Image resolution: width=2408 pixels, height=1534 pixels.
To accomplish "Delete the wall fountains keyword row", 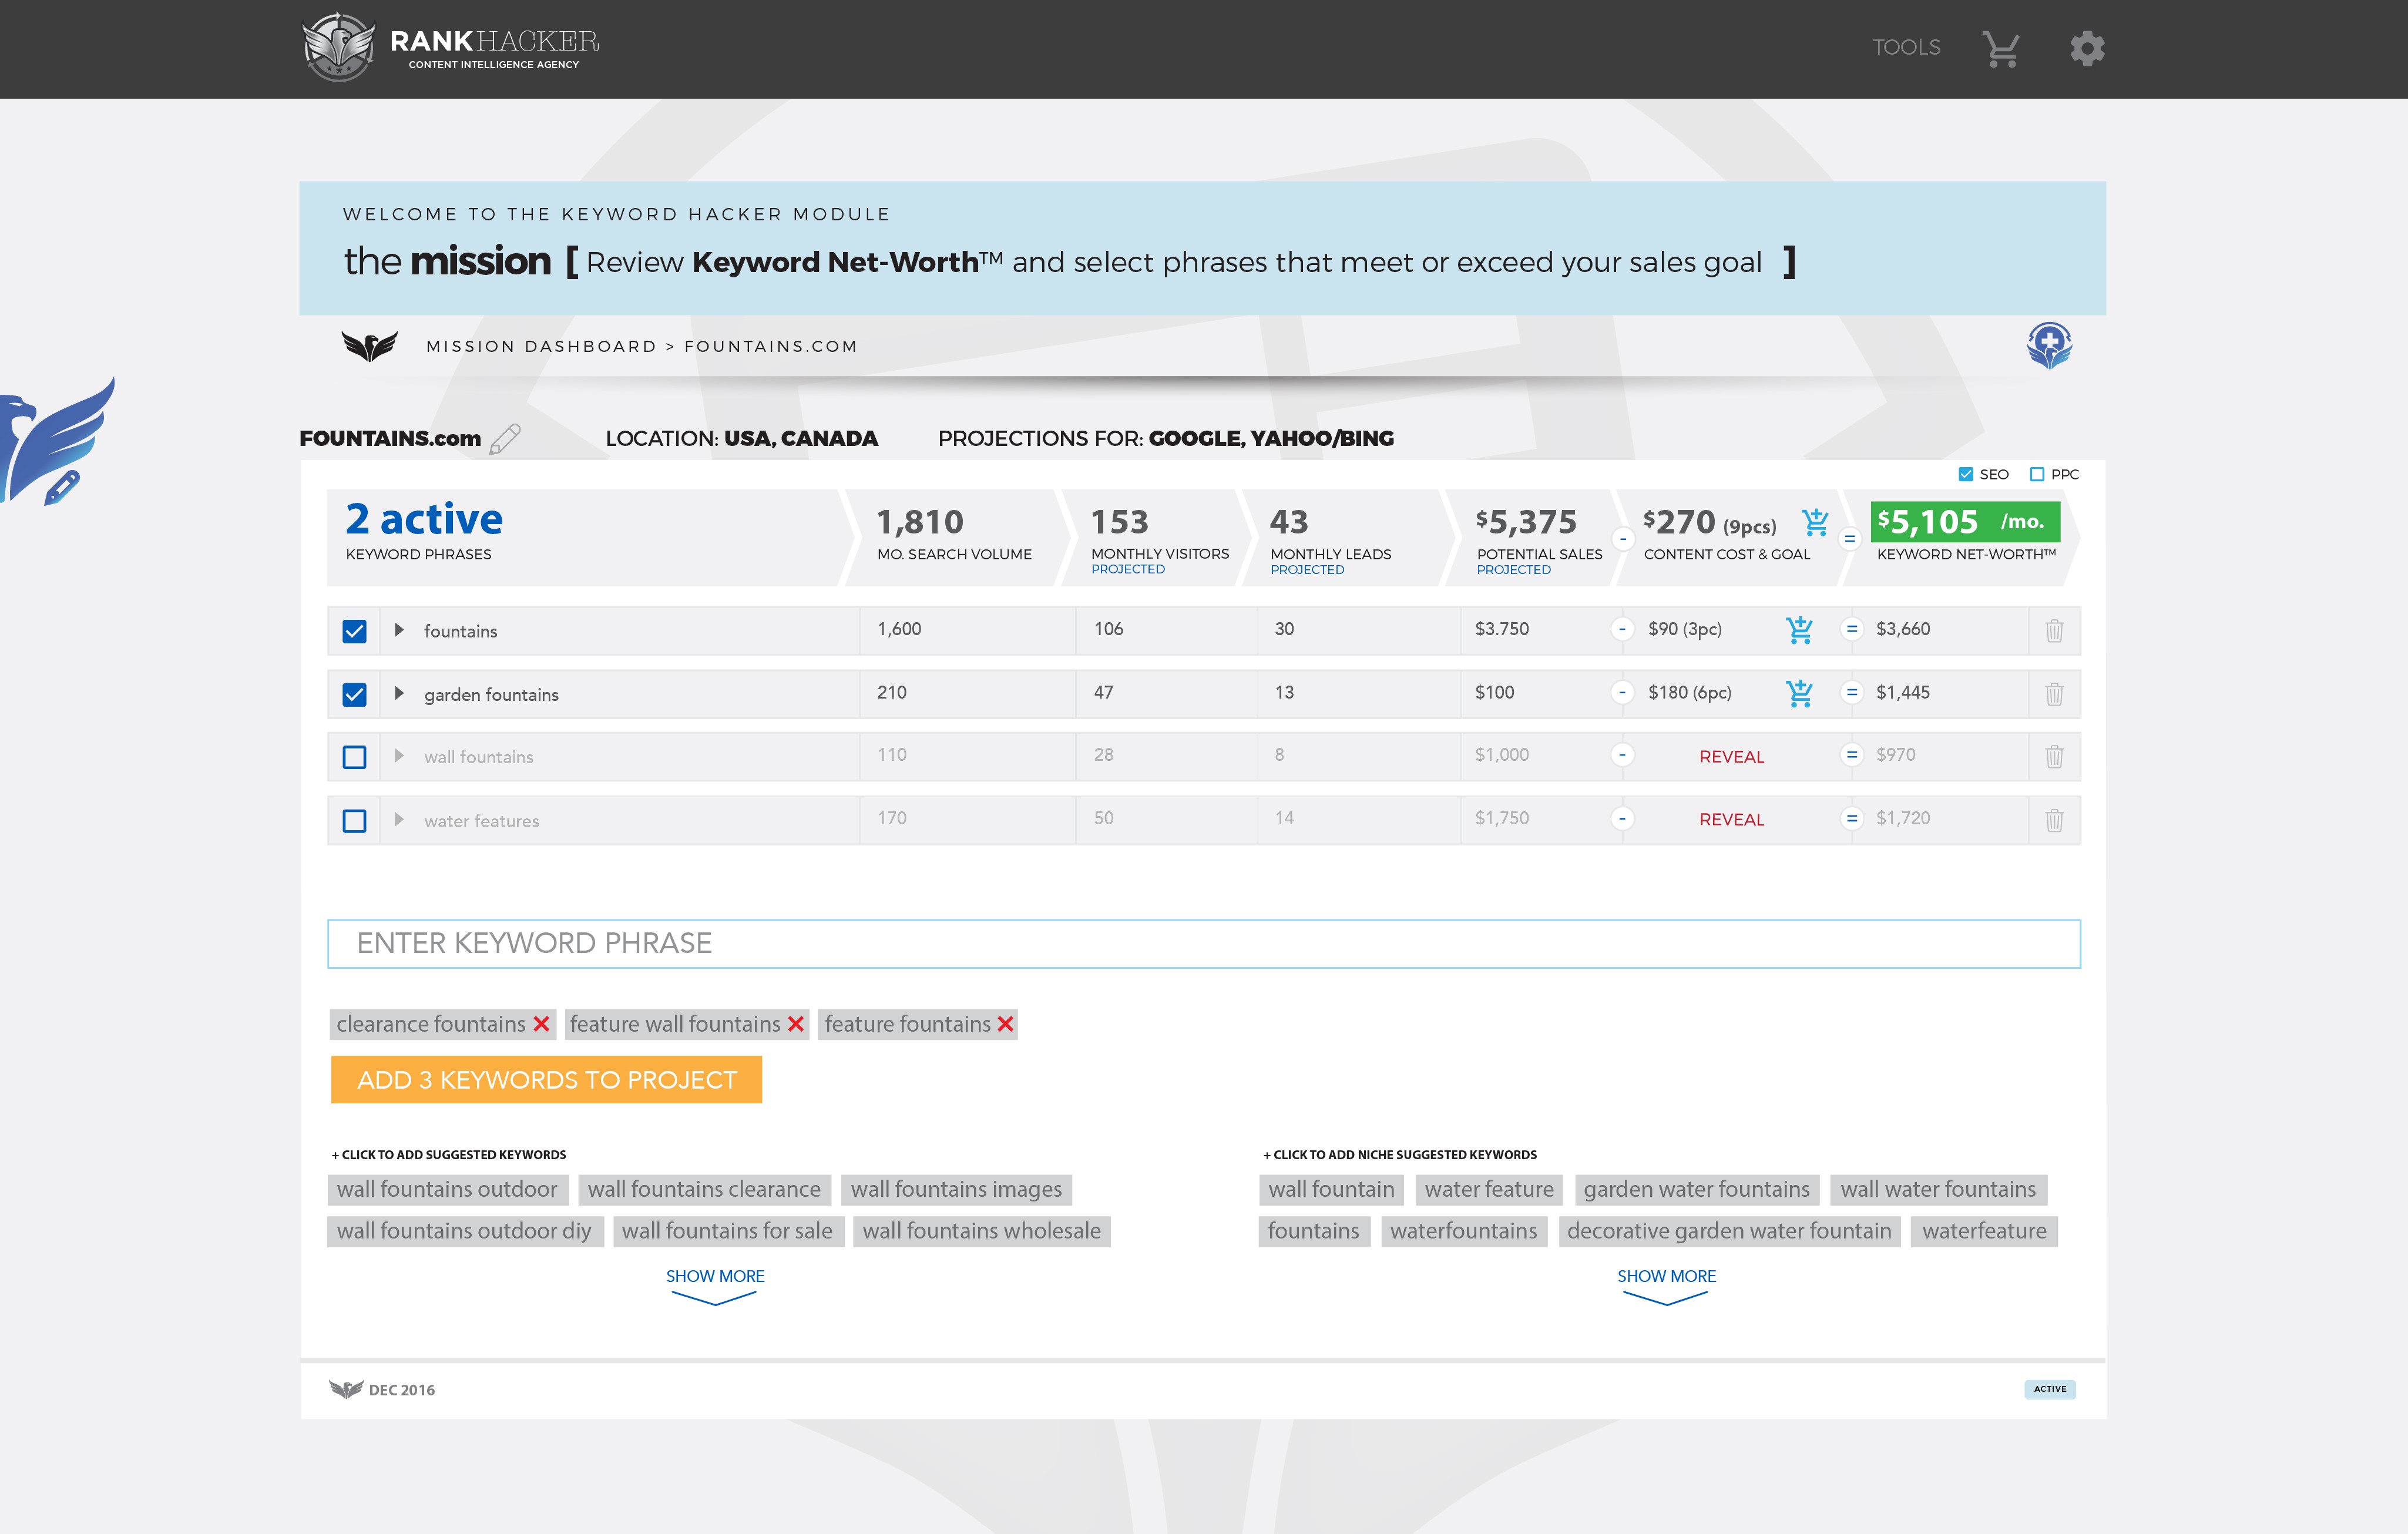I will pyautogui.click(x=2054, y=757).
